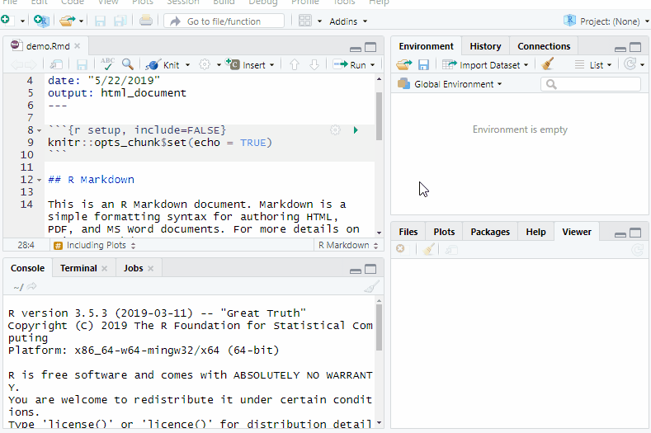View the current working directory arrow
Image resolution: width=651 pixels, height=433 pixels.
[x=32, y=286]
